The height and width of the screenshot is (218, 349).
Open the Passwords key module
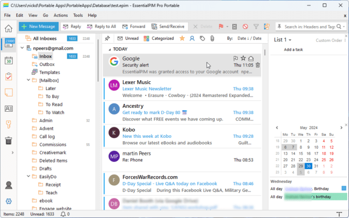pos(9,124)
